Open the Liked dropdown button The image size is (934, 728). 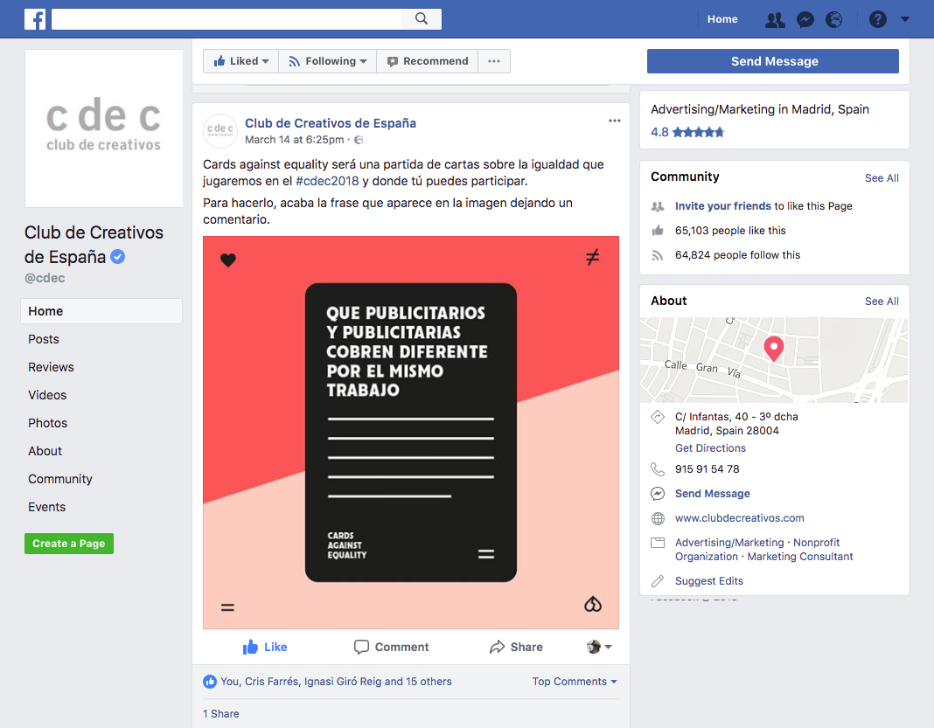tap(240, 61)
